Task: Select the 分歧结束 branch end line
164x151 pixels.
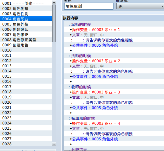Action: click(x=114, y=149)
